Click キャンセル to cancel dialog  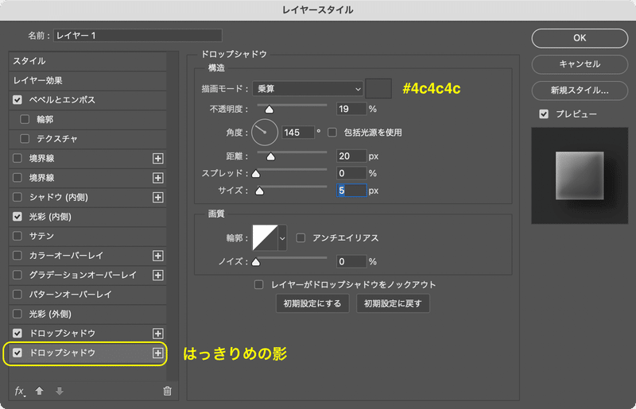pos(580,64)
